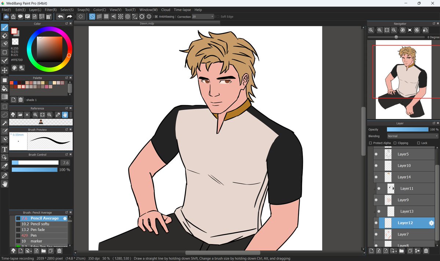Select the Lasso tool
Viewport: 440px width, 261px height.
coord(4,115)
